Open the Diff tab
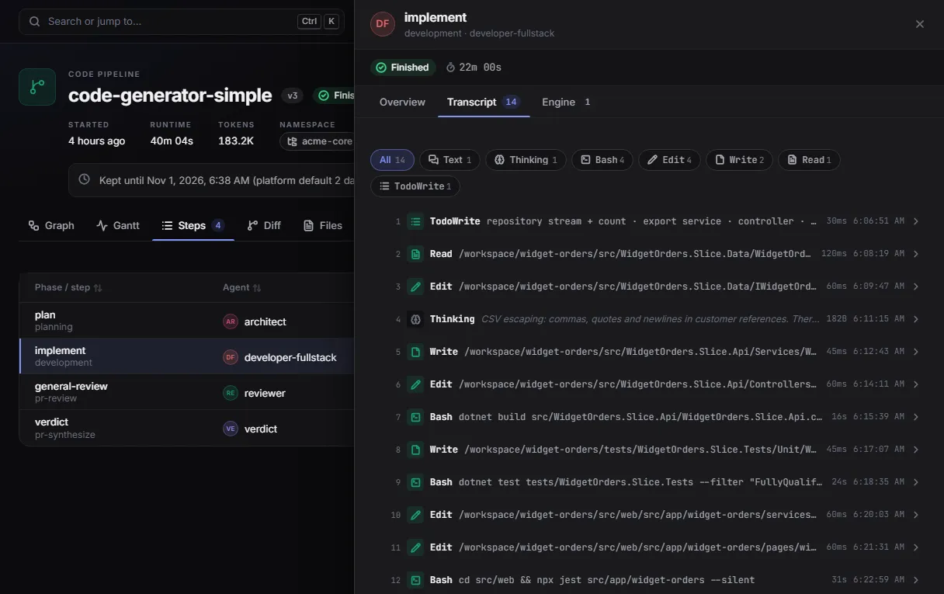This screenshot has width=944, height=594. (x=264, y=225)
